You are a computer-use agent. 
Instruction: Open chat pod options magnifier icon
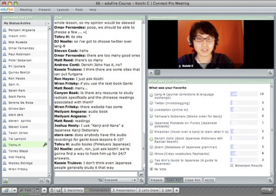[x=141, y=180]
